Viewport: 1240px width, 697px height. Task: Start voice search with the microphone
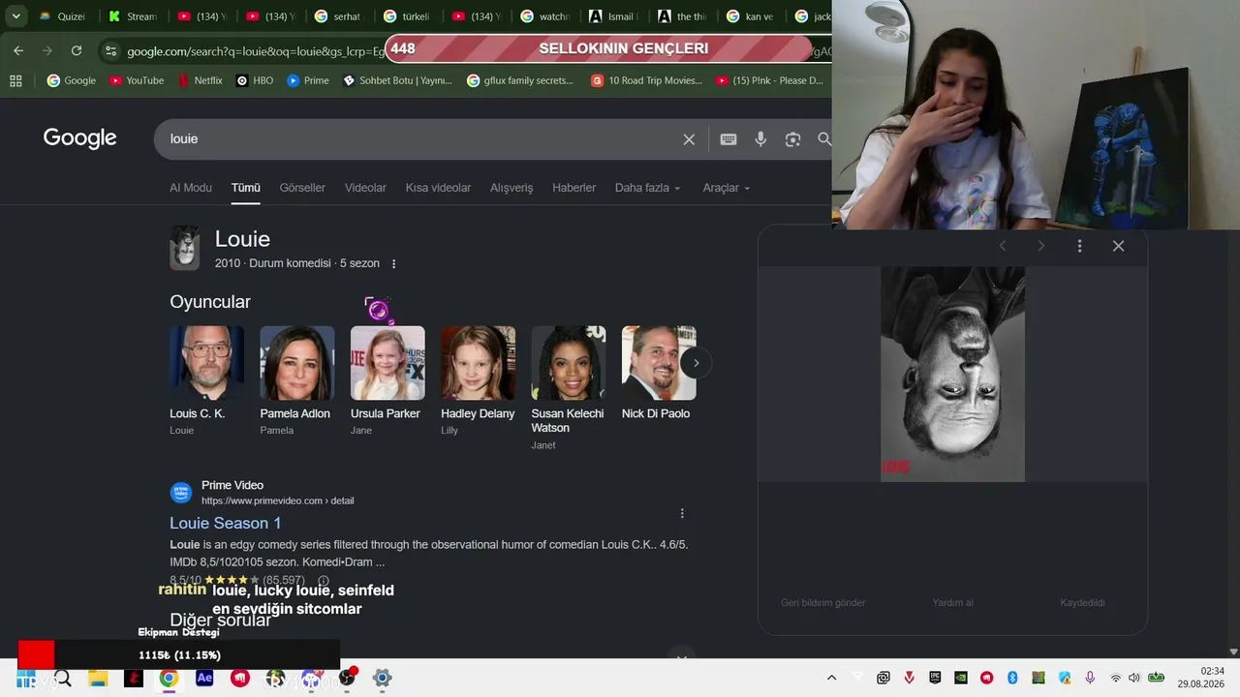point(760,139)
